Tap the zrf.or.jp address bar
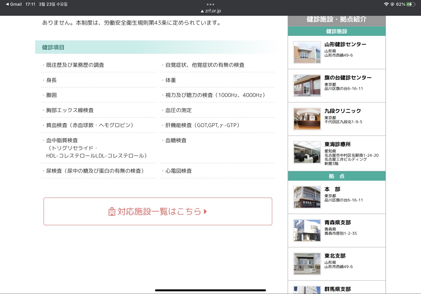Viewport: 421px width, 294px height. coord(211,11)
